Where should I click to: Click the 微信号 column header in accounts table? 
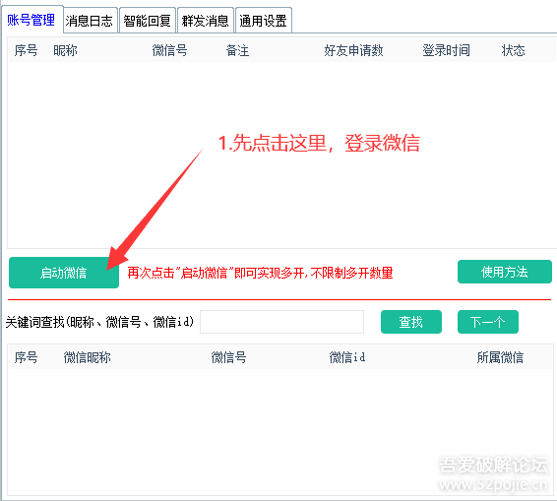(170, 50)
